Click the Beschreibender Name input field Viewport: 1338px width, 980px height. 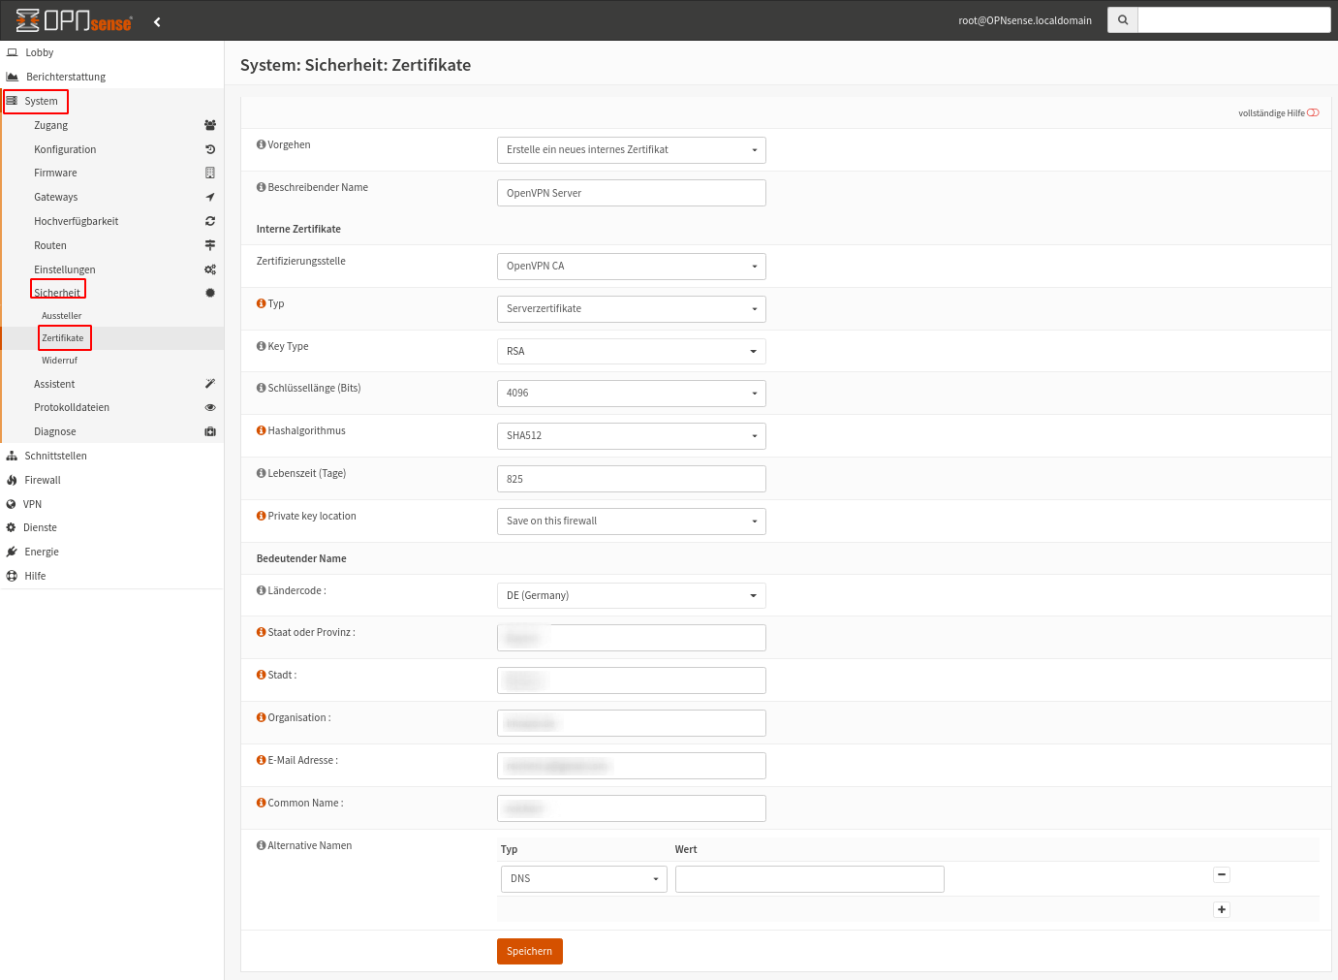(x=631, y=193)
